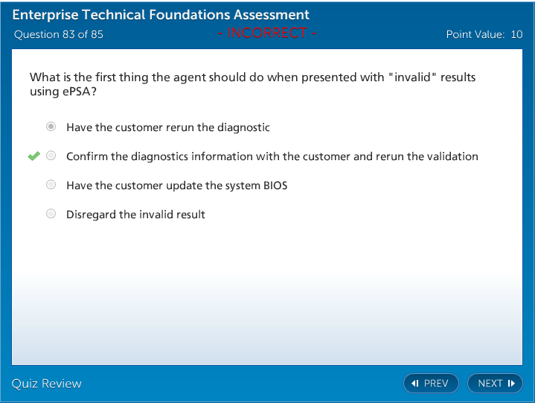The width and height of the screenshot is (535, 403).
Task: Select the radio button for rerun the diagnostic
Action: tap(51, 127)
